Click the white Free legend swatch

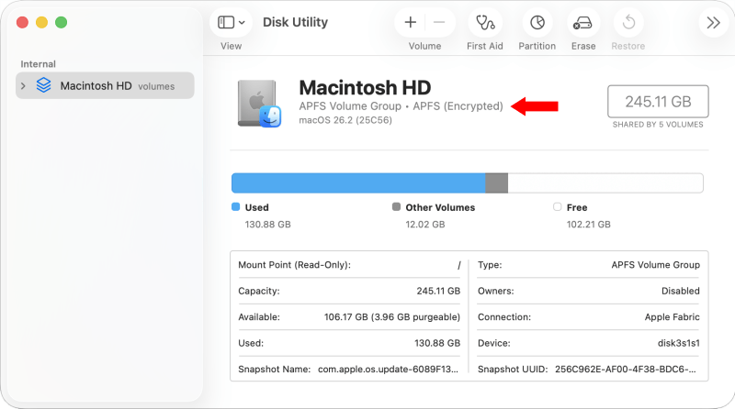558,207
